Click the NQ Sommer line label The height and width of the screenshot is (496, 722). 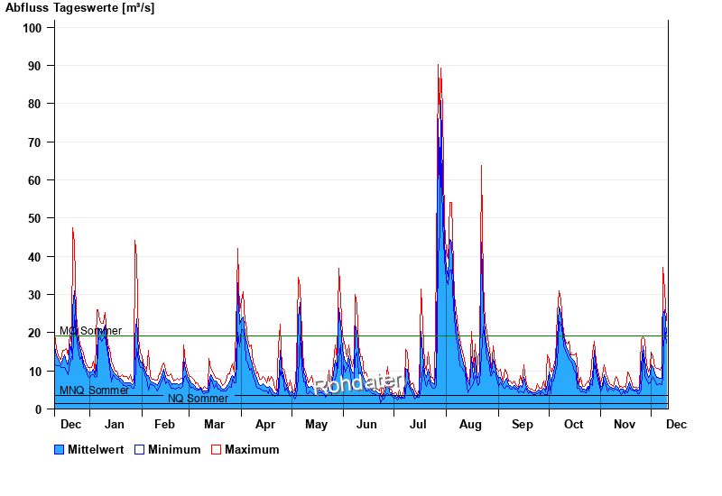[x=198, y=399]
